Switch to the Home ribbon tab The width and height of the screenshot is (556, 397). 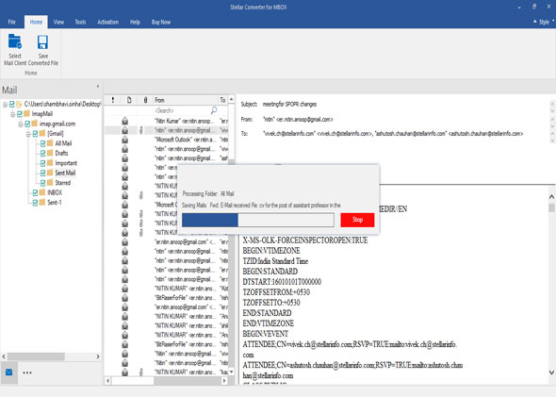pos(36,22)
